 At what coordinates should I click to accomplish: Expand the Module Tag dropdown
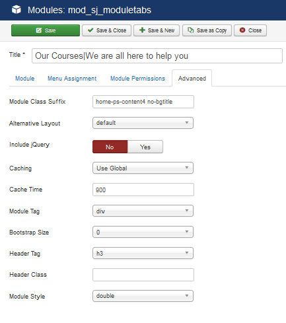[143, 211]
